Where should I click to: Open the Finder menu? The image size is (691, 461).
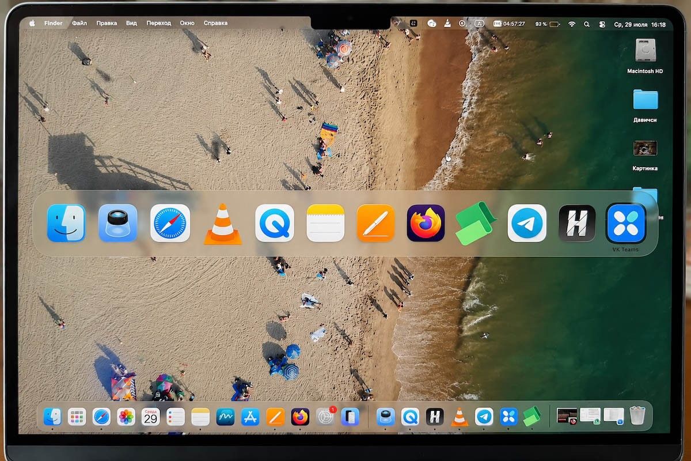tap(54, 23)
